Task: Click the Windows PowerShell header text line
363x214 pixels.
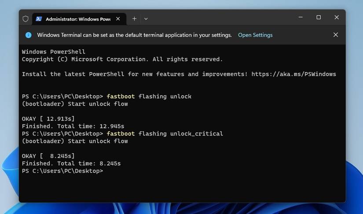Action: tap(54, 52)
